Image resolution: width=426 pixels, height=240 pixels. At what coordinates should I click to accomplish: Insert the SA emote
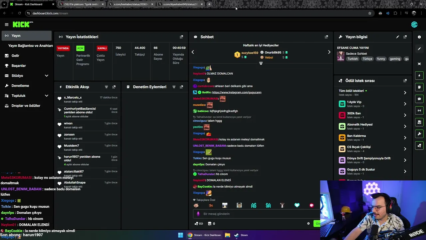click(268, 205)
